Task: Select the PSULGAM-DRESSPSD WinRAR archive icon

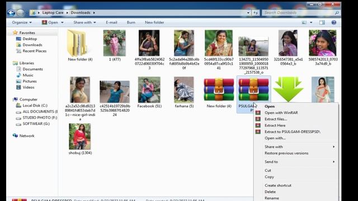Action: [253, 89]
